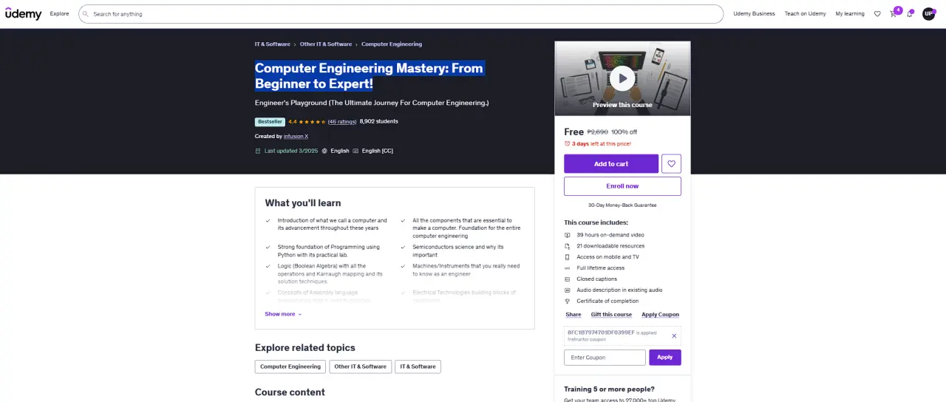Click the alarm clock icon by 3 days
Viewport: 946px width, 402px height.
click(568, 144)
